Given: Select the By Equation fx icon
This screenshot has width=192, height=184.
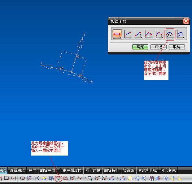Looking at the screenshot, I should [170, 34].
